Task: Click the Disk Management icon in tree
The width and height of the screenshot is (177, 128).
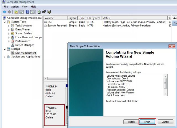Action: pos(12,53)
